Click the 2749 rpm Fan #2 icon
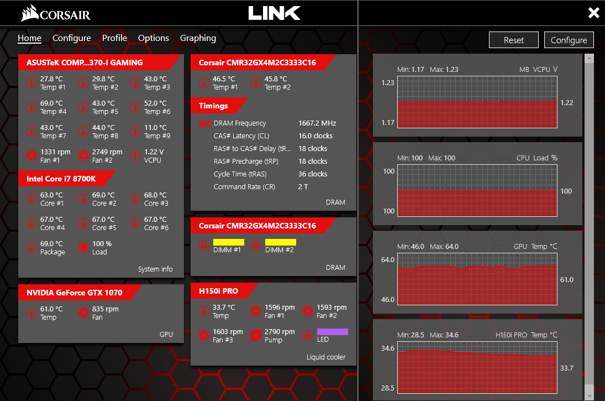 point(83,155)
